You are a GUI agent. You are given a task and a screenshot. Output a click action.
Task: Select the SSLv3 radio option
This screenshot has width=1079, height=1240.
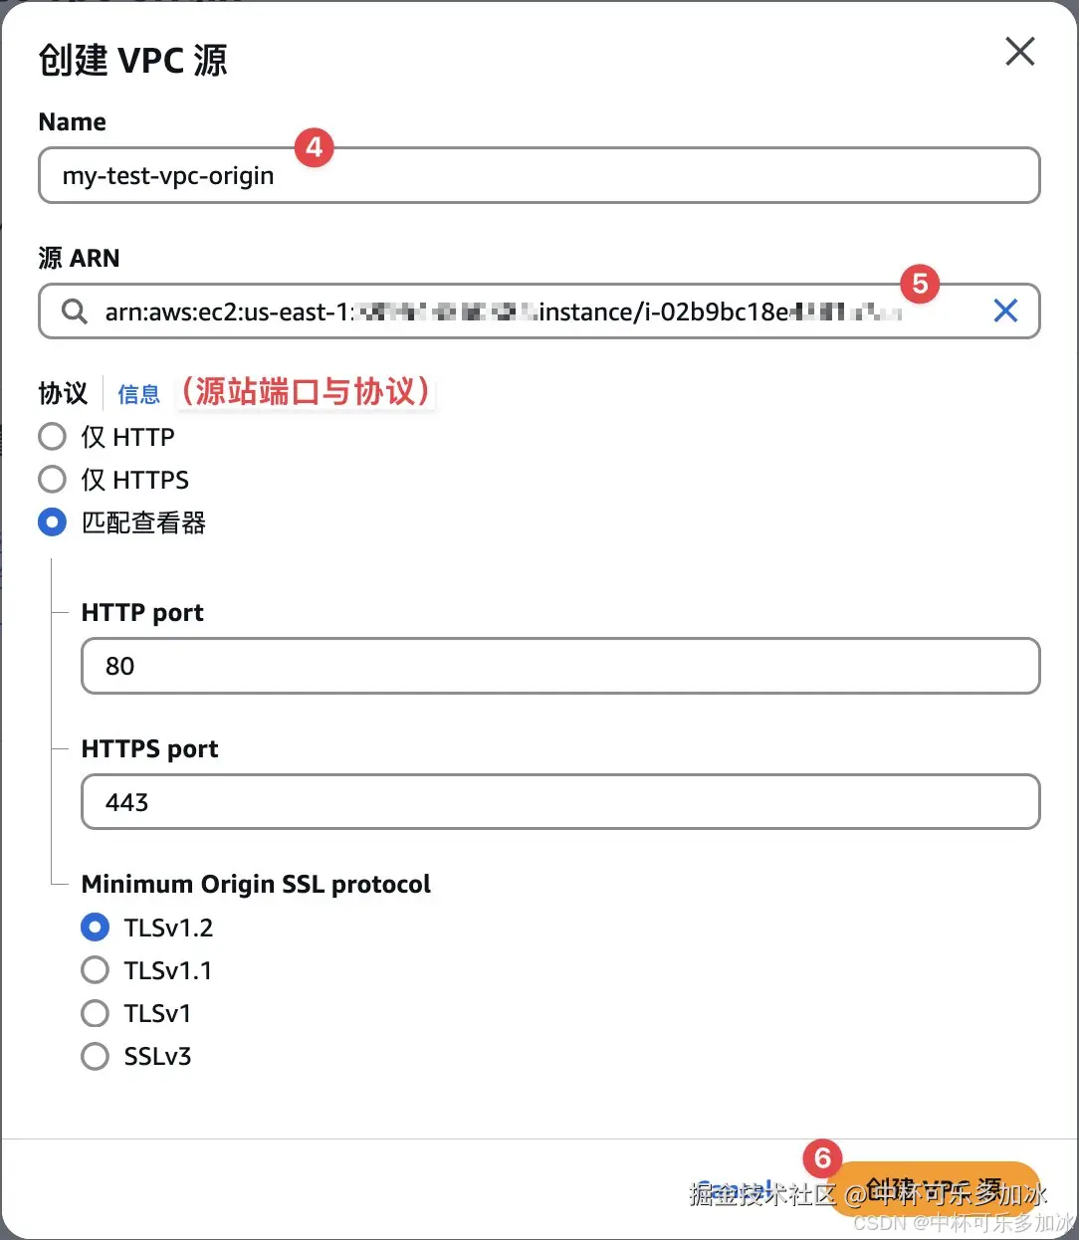click(x=95, y=1056)
